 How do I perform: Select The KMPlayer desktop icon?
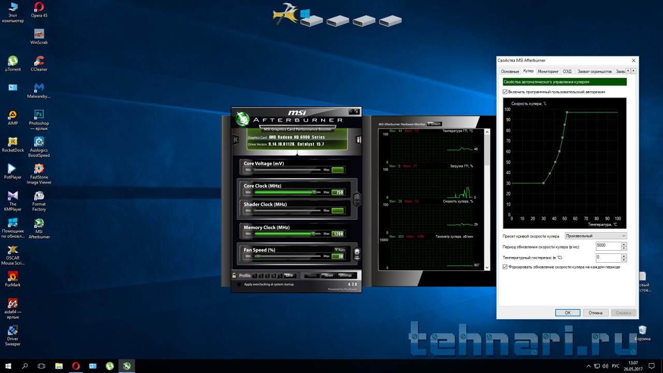point(13,201)
